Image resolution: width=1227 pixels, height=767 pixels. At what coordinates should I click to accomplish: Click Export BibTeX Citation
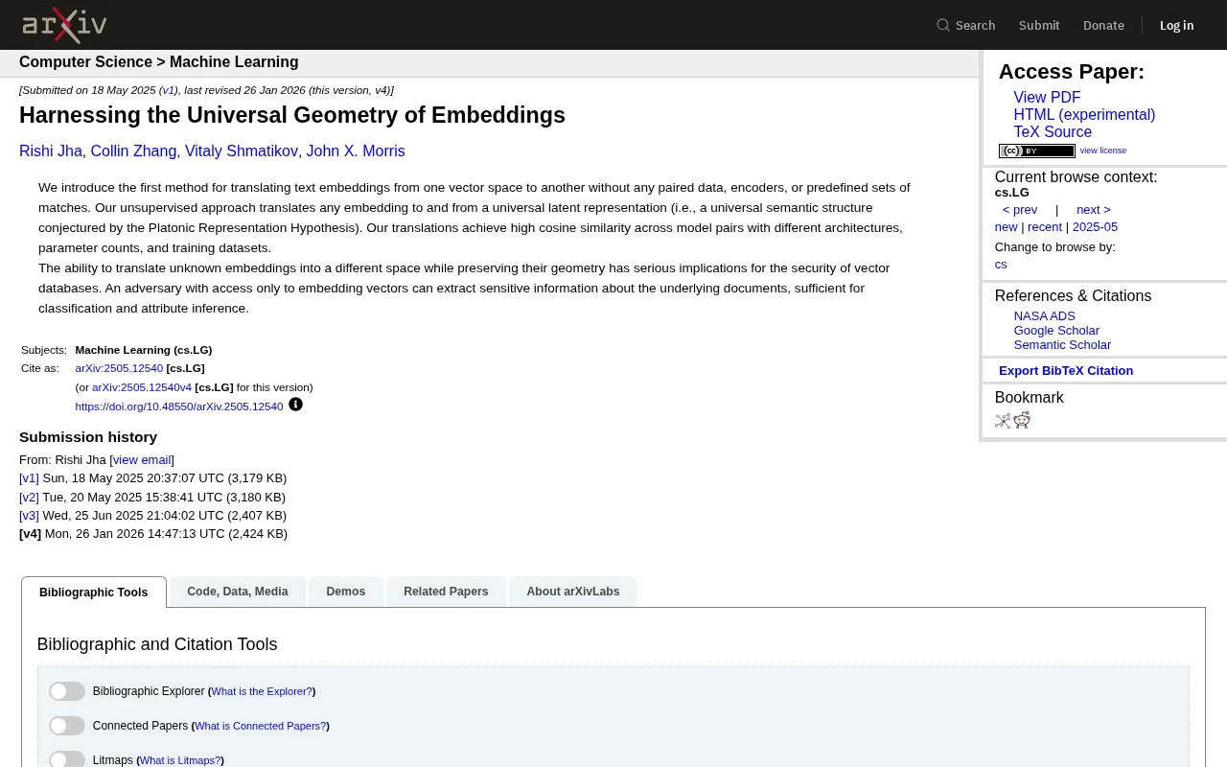[1066, 371]
